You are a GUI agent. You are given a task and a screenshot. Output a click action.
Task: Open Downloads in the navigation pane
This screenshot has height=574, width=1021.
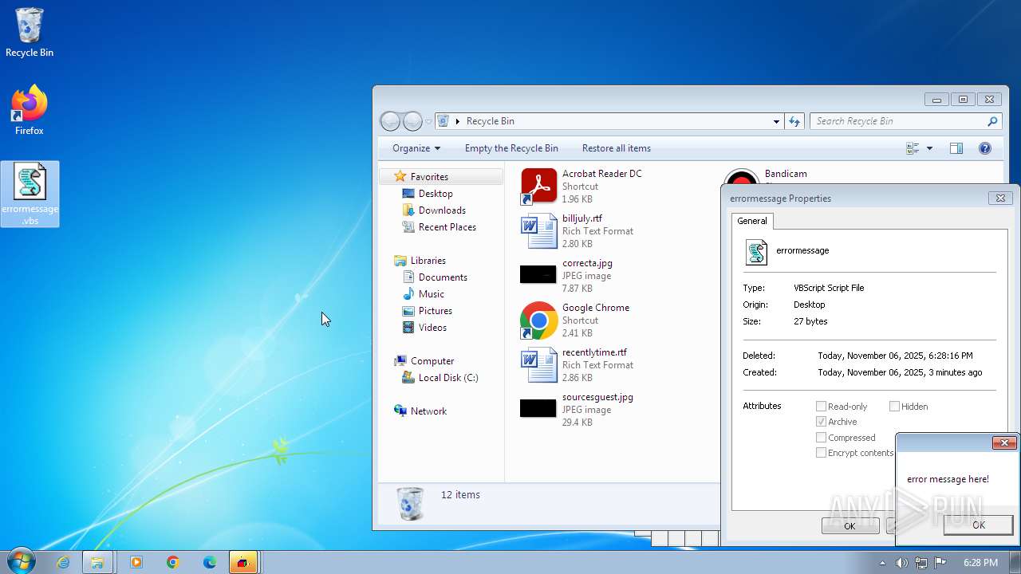pyautogui.click(x=442, y=210)
